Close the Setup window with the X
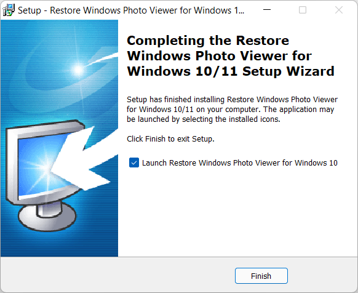 (338, 10)
